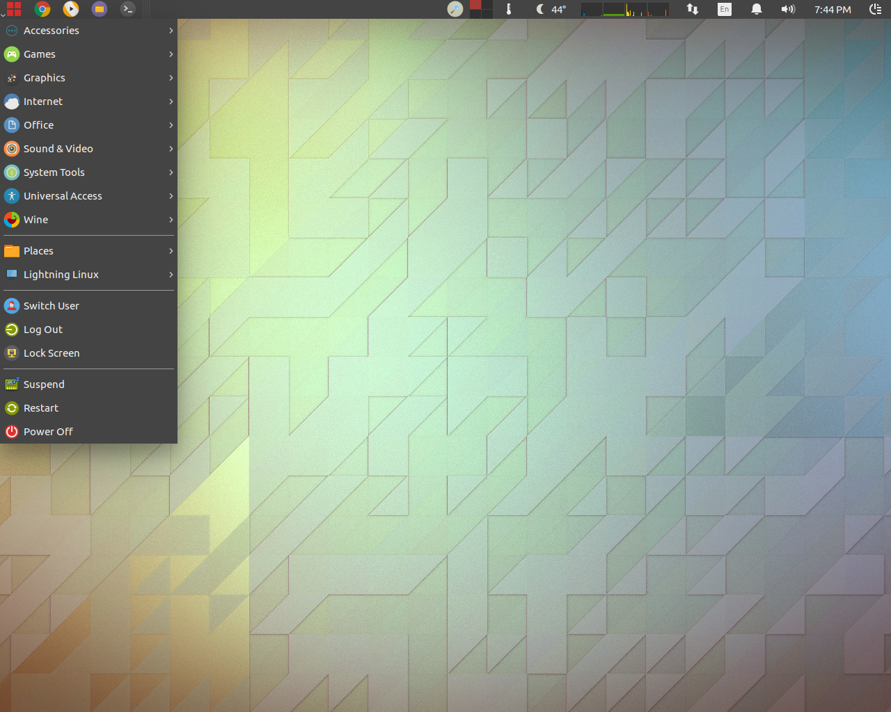
Task: Click the Switch User avatar icon
Action: coord(12,306)
